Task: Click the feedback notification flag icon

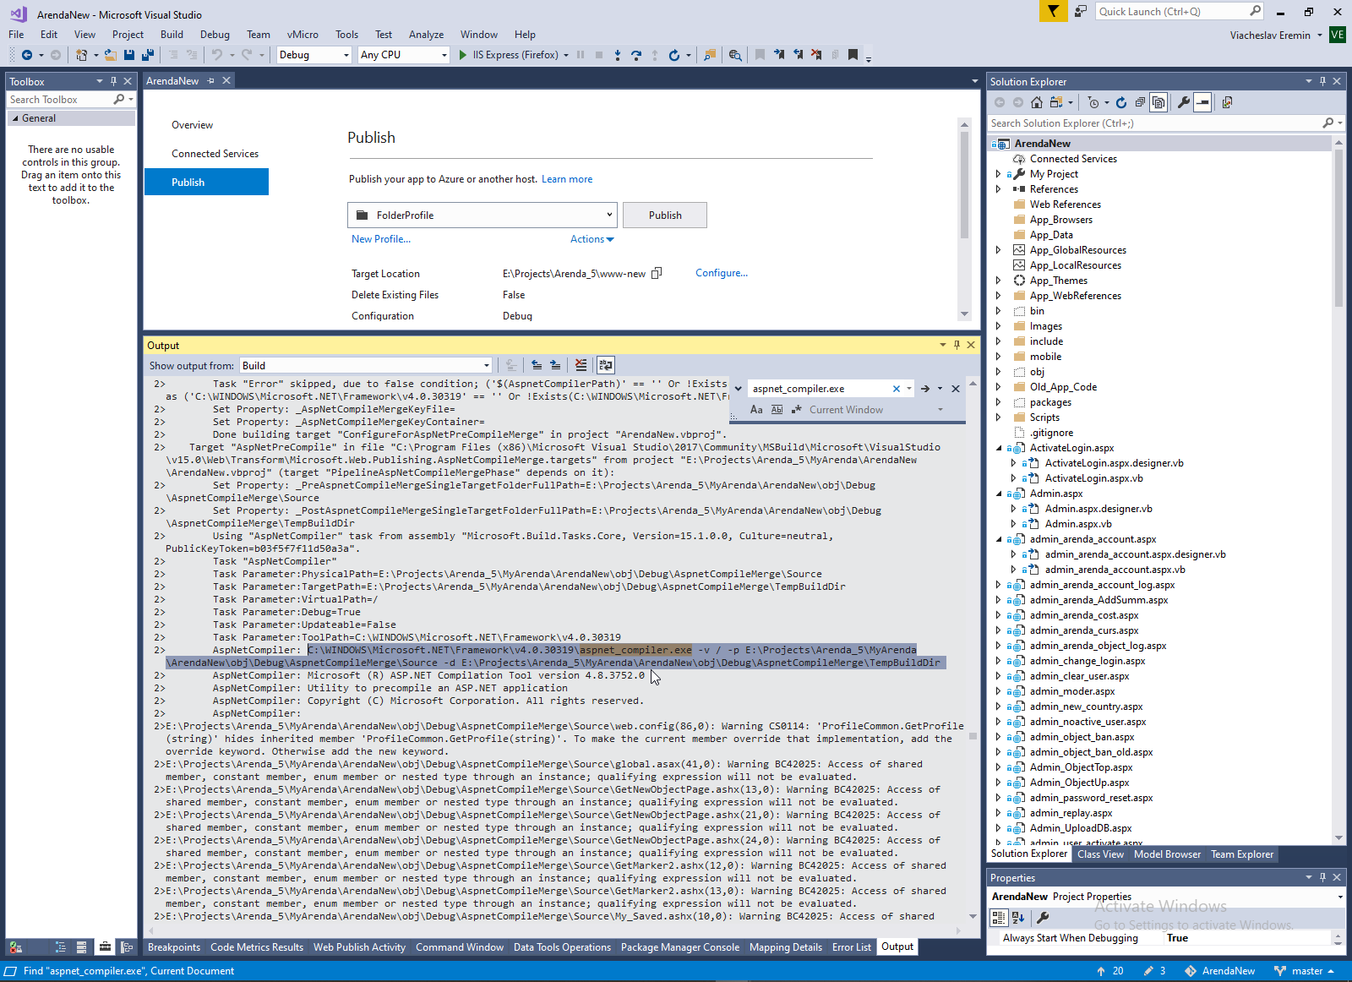Action: [x=1053, y=11]
